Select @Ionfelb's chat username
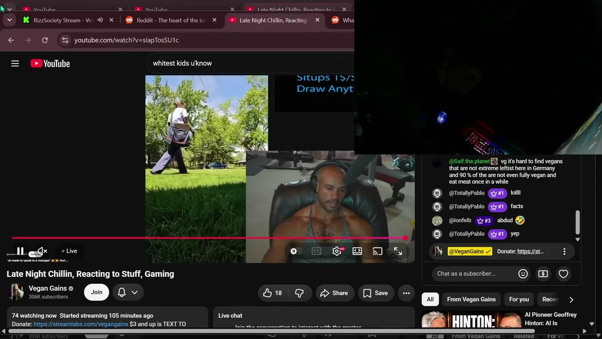602x339 pixels. point(460,220)
